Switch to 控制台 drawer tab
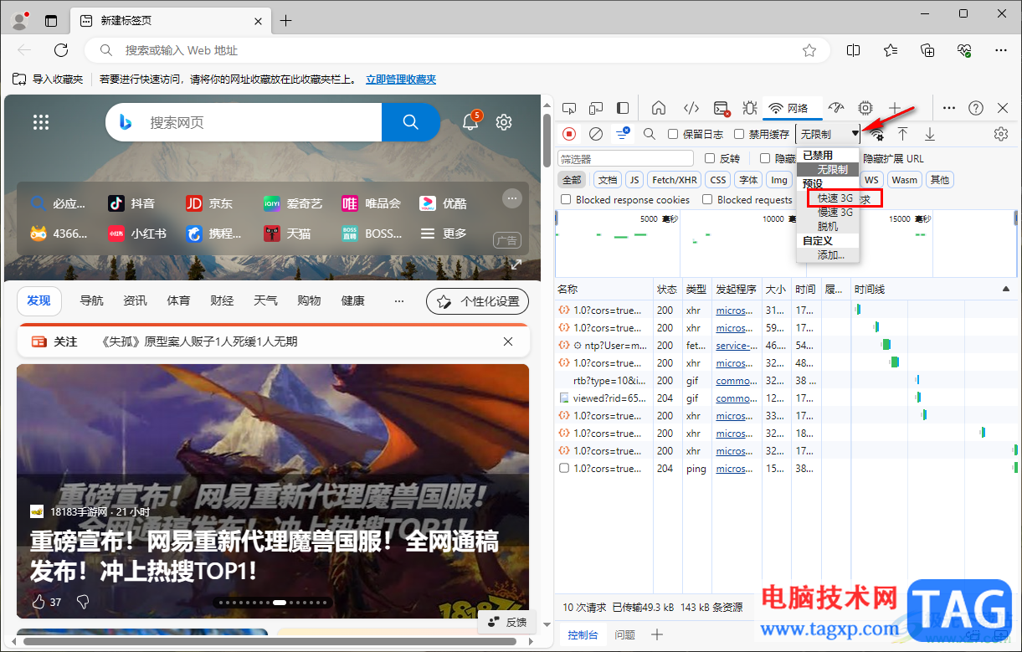1022x652 pixels. click(583, 635)
